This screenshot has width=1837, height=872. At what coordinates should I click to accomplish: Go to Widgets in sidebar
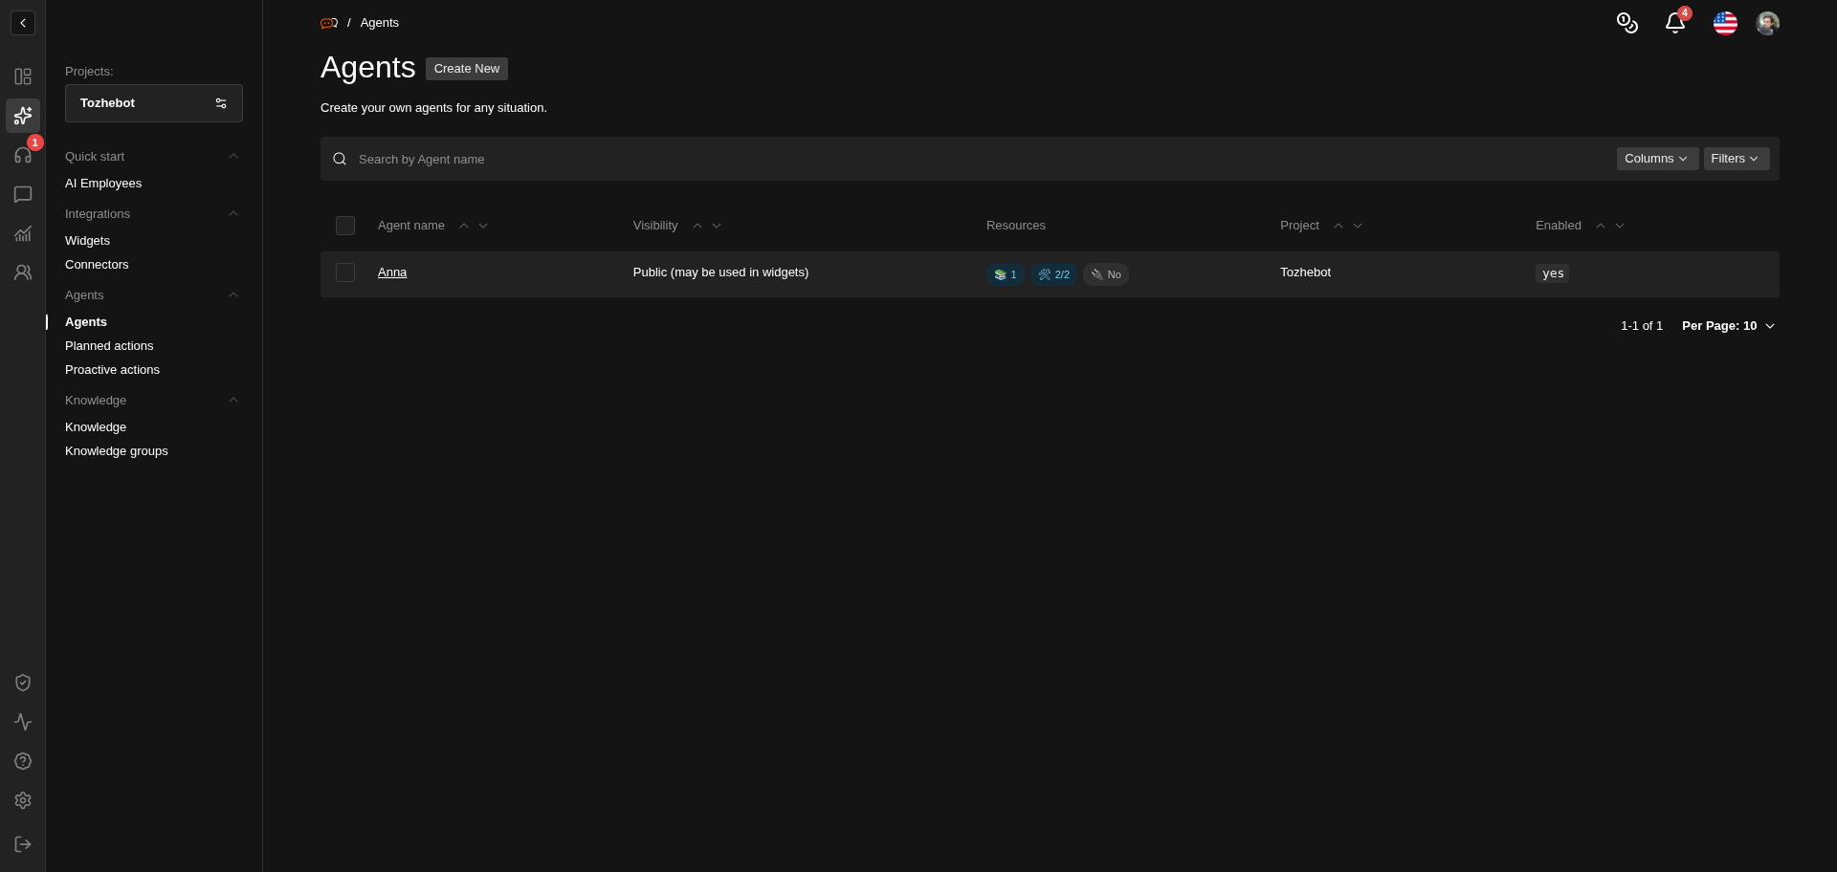(87, 241)
